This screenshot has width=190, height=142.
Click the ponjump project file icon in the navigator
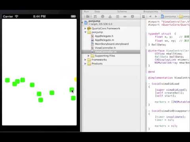coord(86,22)
